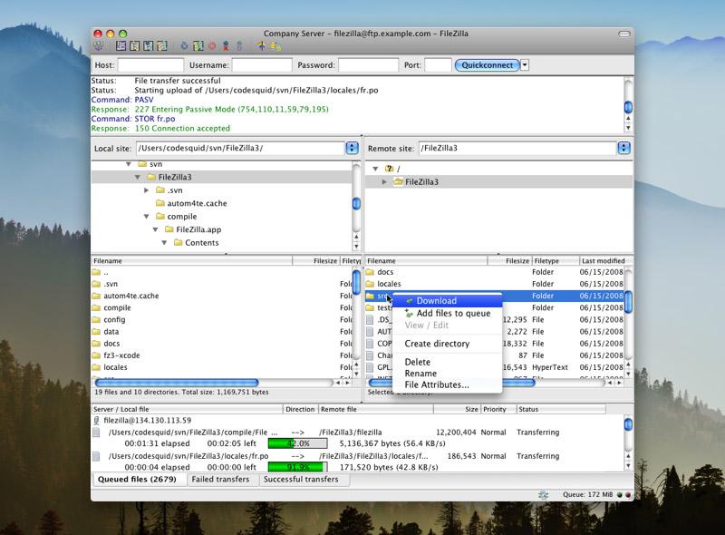725x535 pixels.
Task: Click into the Password input field
Action: (x=368, y=65)
